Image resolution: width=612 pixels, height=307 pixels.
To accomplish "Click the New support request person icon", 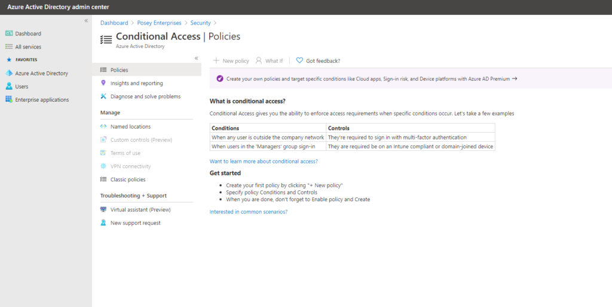I will click(x=103, y=223).
